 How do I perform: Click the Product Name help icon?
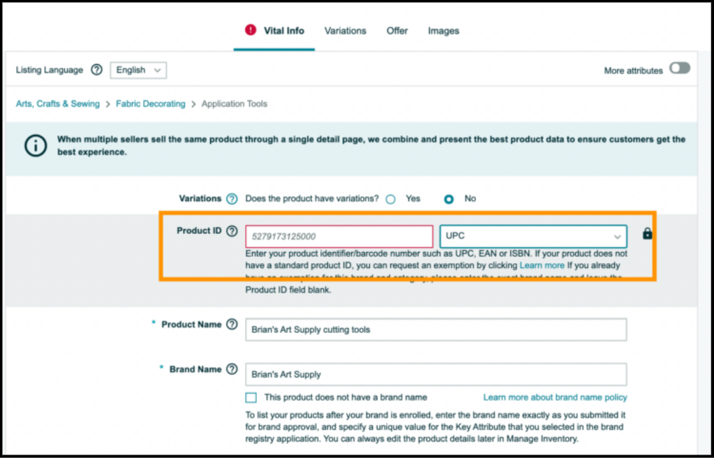(x=232, y=325)
